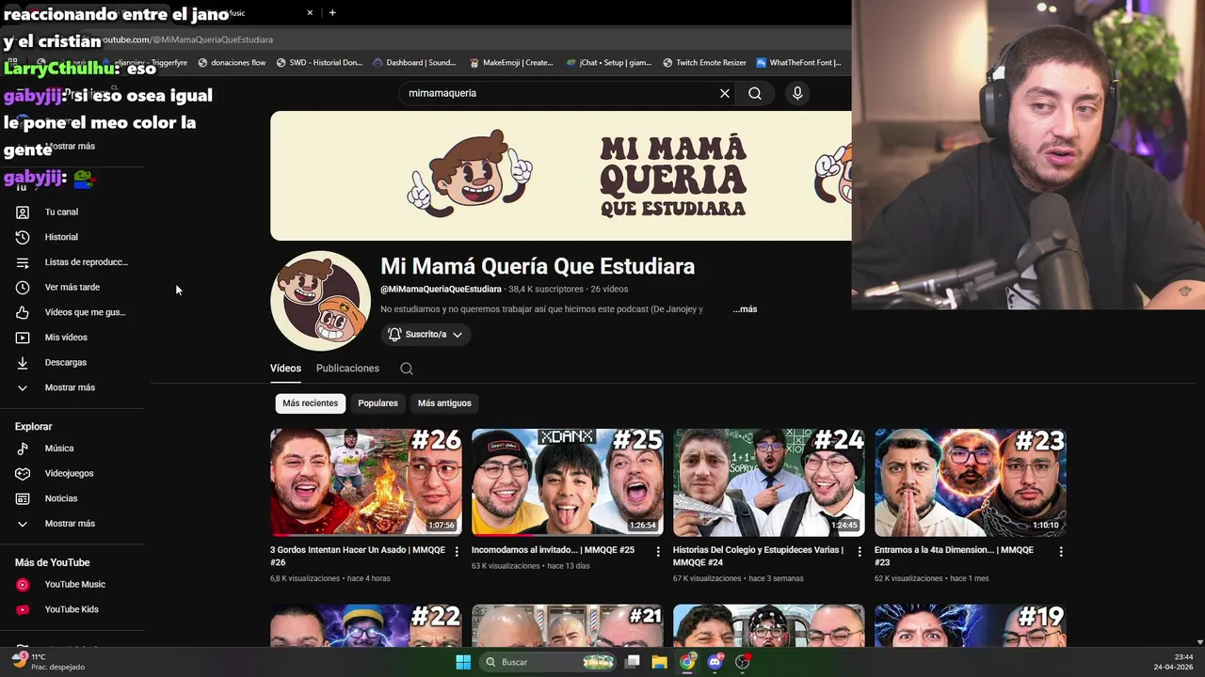This screenshot has height=677, width=1205.
Task: Open Videos que me gustan
Action: (x=72, y=312)
